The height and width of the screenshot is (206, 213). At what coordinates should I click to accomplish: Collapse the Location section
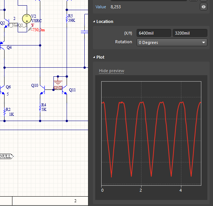coord(94,21)
